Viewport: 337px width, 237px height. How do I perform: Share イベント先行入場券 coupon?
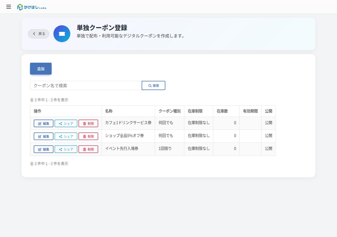pyautogui.click(x=66, y=149)
